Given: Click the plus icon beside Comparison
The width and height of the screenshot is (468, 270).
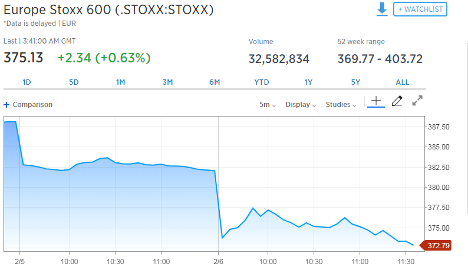Looking at the screenshot, I should (x=6, y=105).
